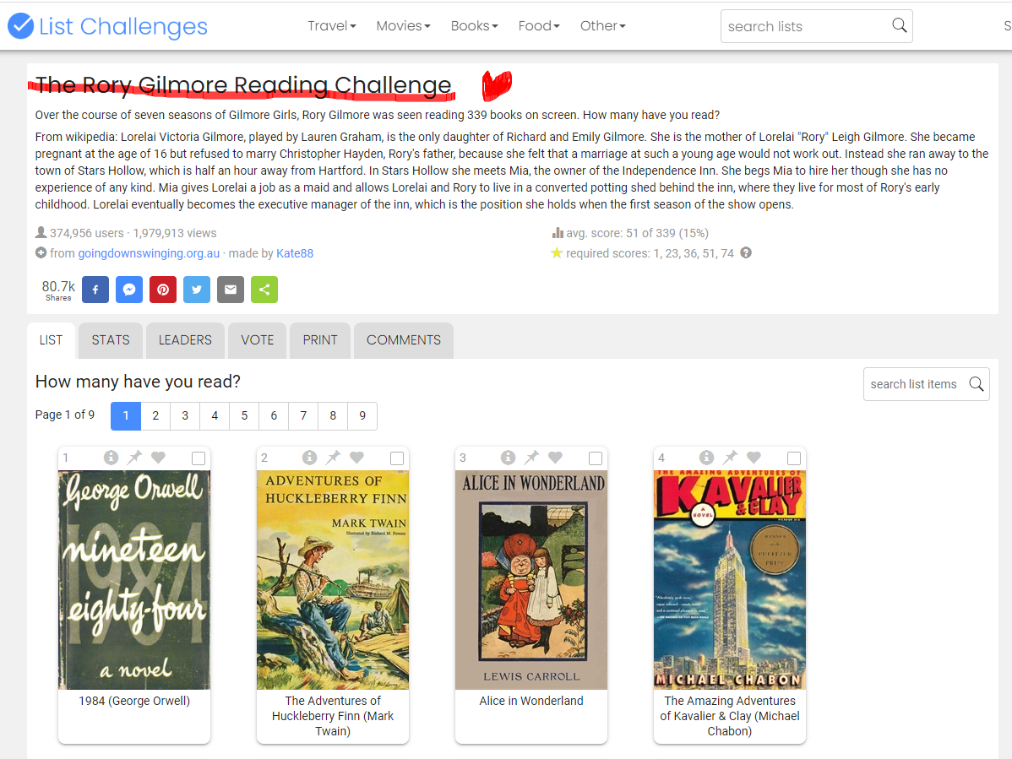Viewport: 1012px width, 759px height.
Task: Jump to page 9
Action: 362,416
